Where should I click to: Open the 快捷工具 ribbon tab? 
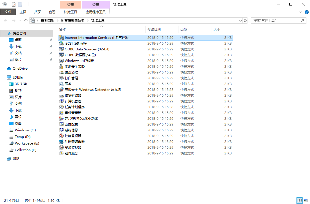pos(71,12)
